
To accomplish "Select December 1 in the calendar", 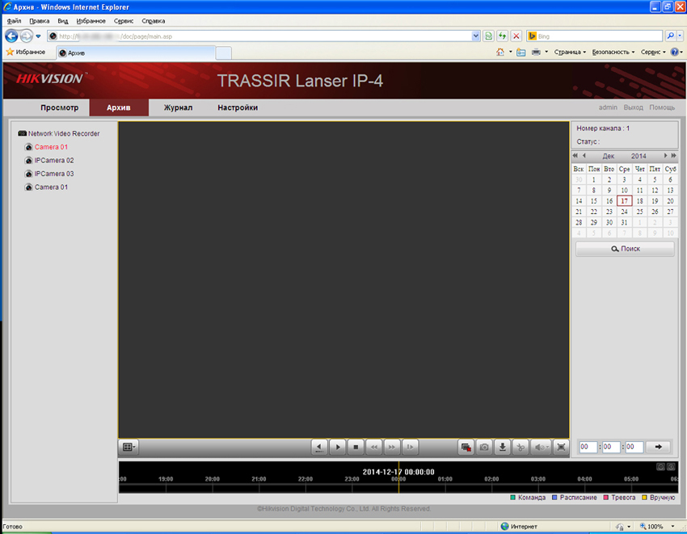I will (594, 179).
